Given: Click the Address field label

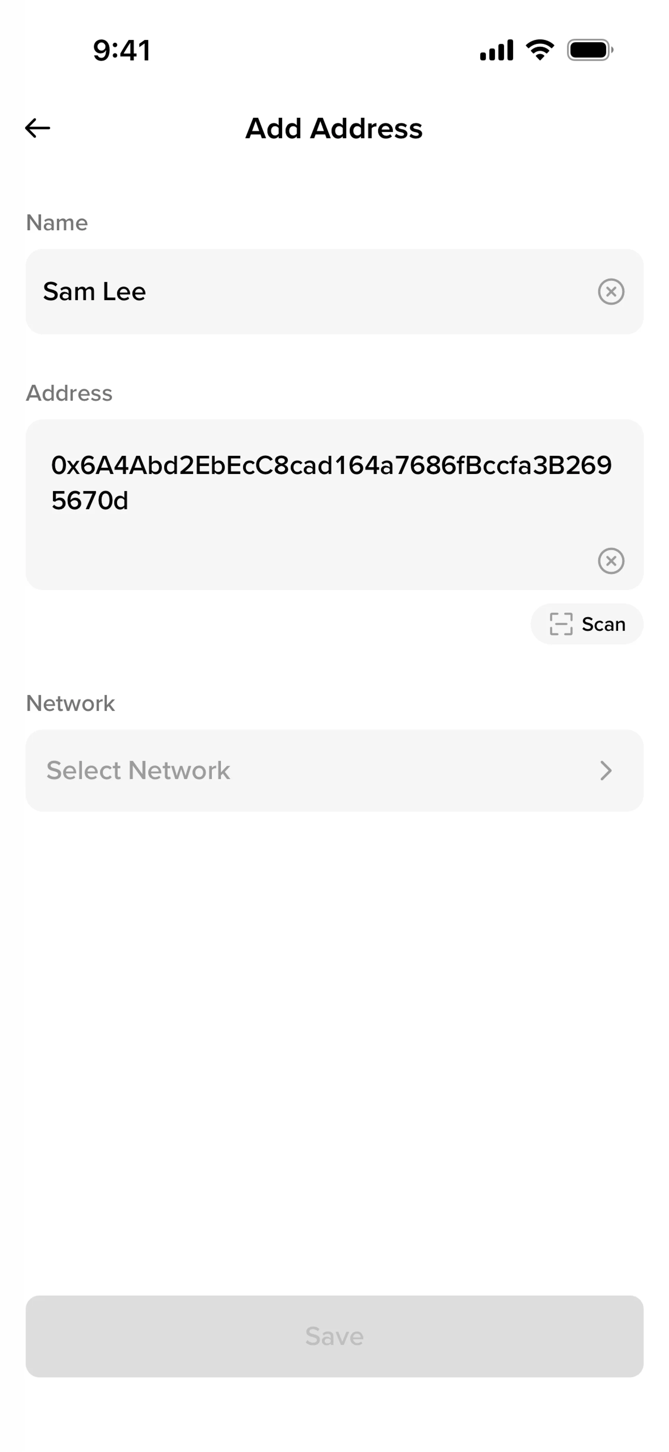Looking at the screenshot, I should coord(69,393).
